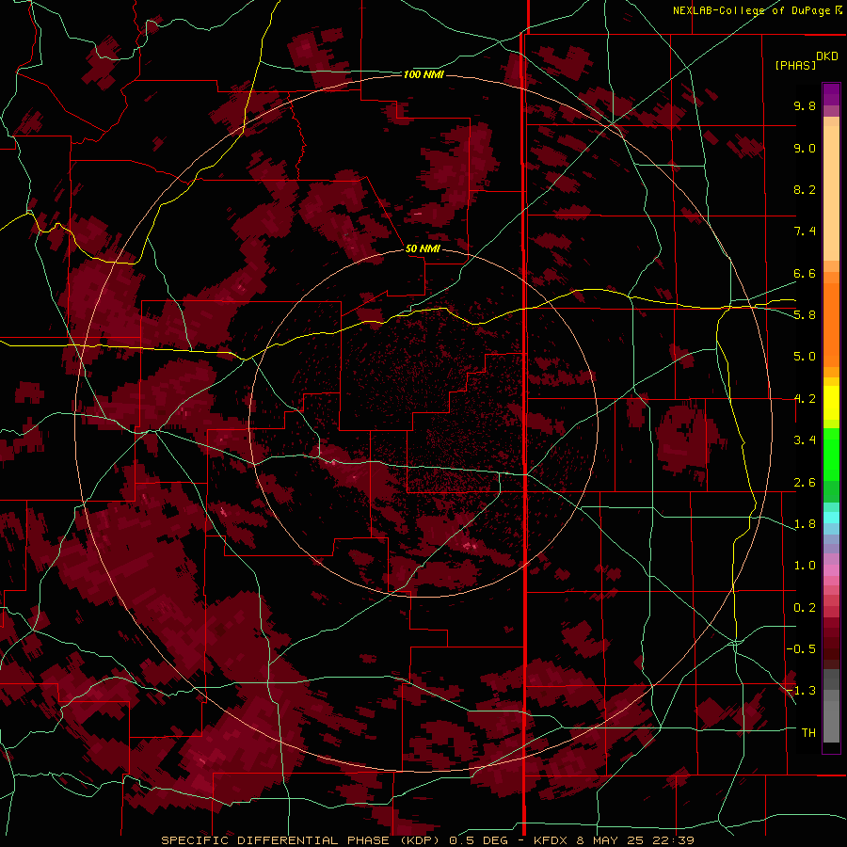847x847 pixels.
Task: Click the 0.2 scale value
Action: (x=805, y=608)
